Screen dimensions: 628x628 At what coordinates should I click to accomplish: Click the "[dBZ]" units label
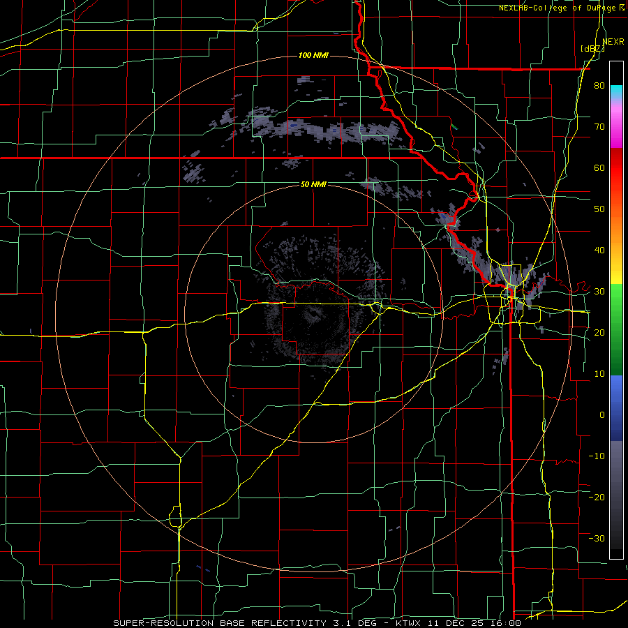pyautogui.click(x=592, y=49)
